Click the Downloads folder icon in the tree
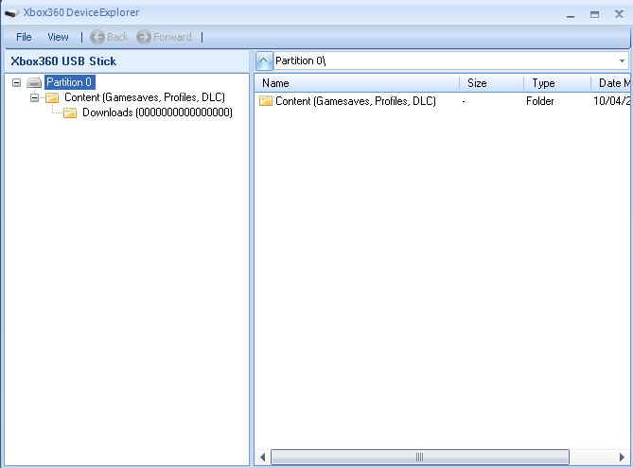Viewport: 633px width, 468px height. [x=70, y=113]
